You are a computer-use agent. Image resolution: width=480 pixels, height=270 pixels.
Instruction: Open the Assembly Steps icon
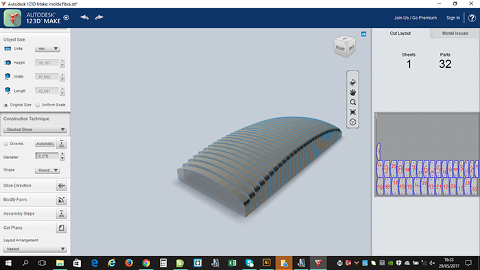62,214
